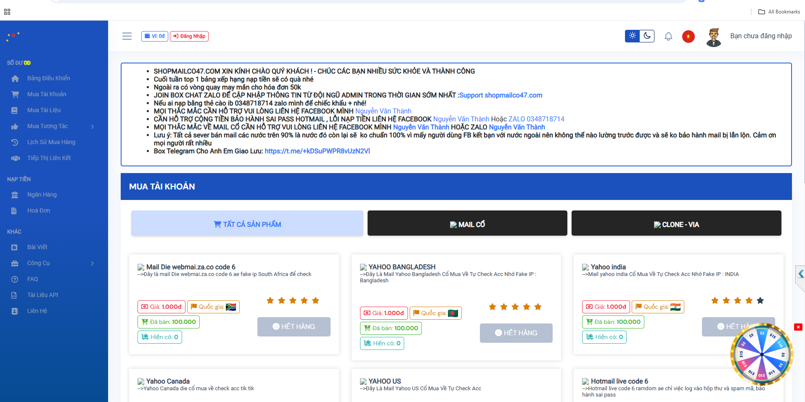
Task: Click the Vietnam flag language icon
Action: [688, 37]
